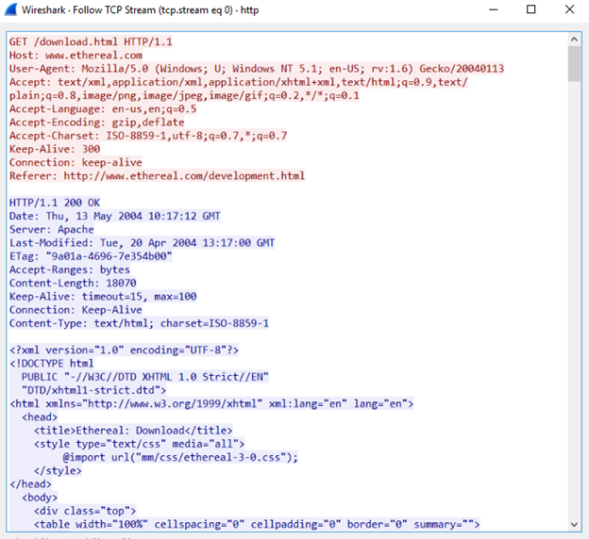Click the <!DOCTYPE html line
The height and width of the screenshot is (539, 589).
click(52, 364)
